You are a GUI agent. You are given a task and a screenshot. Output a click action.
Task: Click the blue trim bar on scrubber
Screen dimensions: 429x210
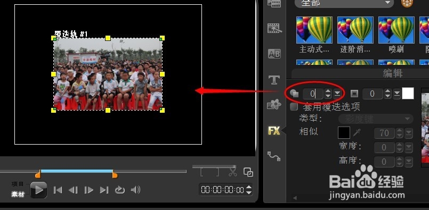(x=77, y=171)
